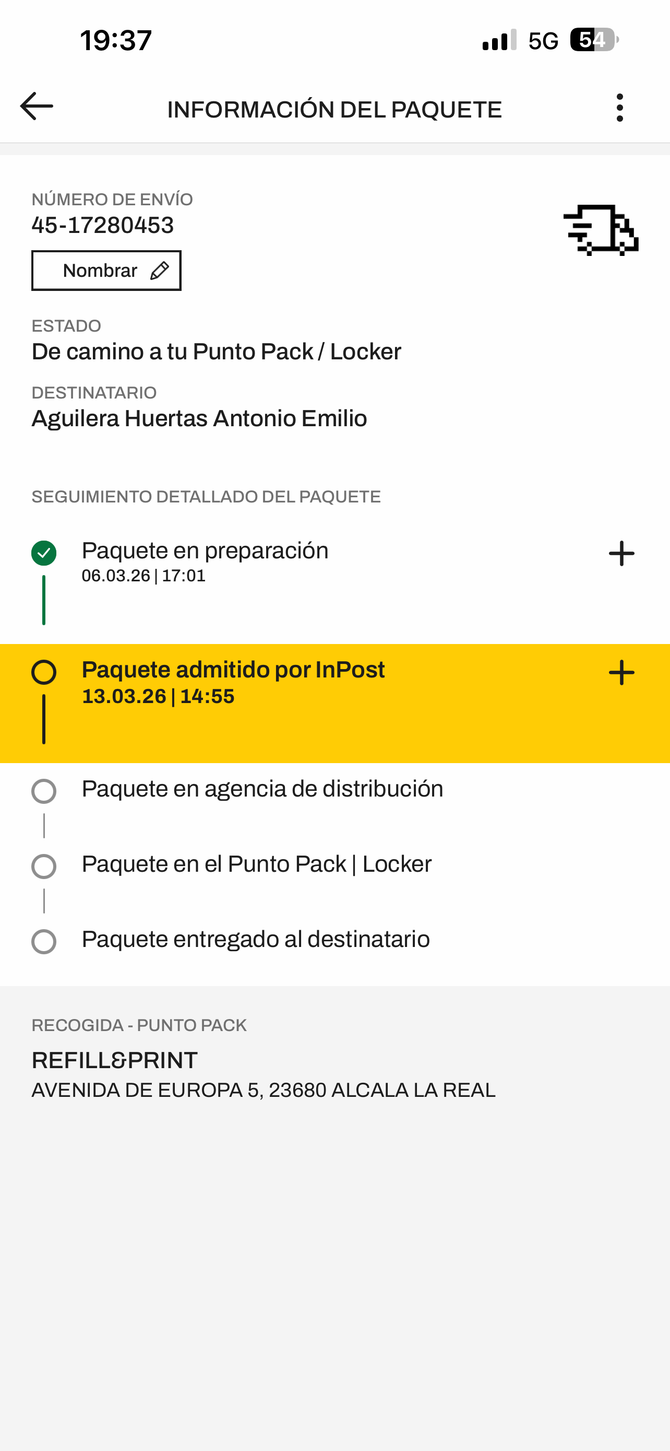Tap the 5G network indicator
This screenshot has height=1451, width=670.
coord(543,41)
